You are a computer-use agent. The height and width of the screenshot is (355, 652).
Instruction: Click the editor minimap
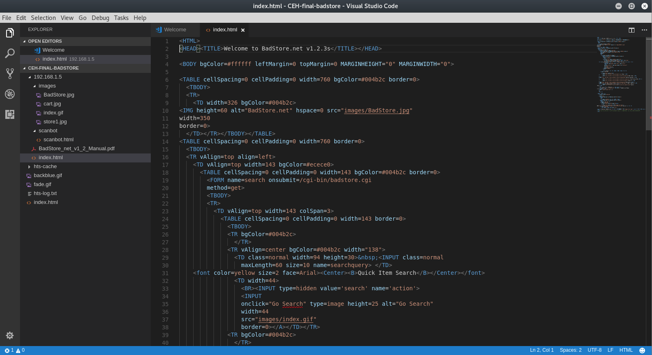[621, 74]
